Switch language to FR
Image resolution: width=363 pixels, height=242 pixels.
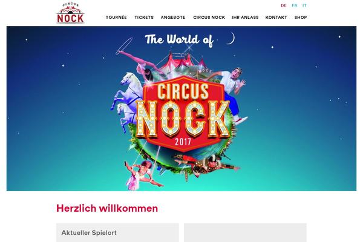[x=295, y=5]
